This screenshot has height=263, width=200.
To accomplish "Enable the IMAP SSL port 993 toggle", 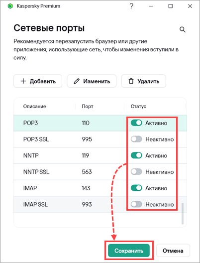I will pos(136,204).
